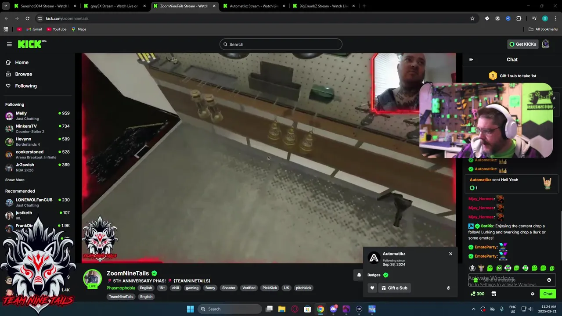Open the hamburger sidebar menu

click(x=9, y=44)
